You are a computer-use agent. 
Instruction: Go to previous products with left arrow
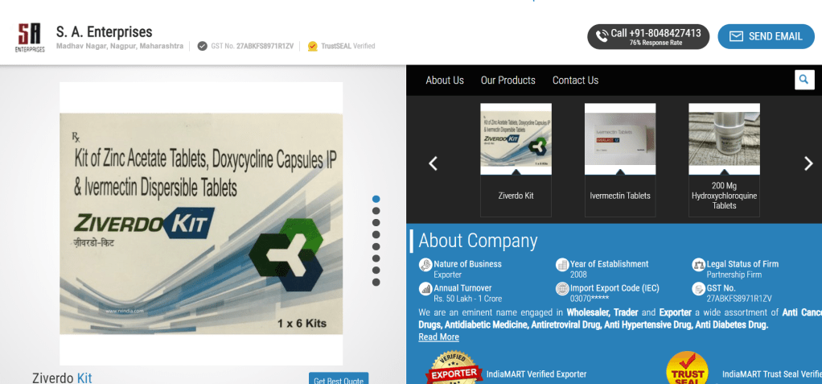pos(433,163)
